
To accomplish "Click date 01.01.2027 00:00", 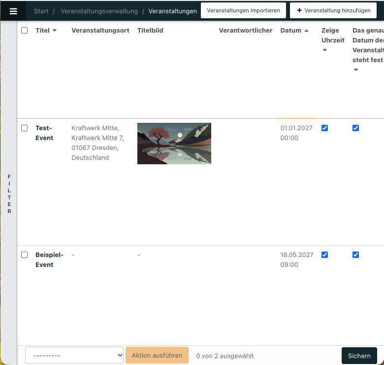I will pos(296,133).
